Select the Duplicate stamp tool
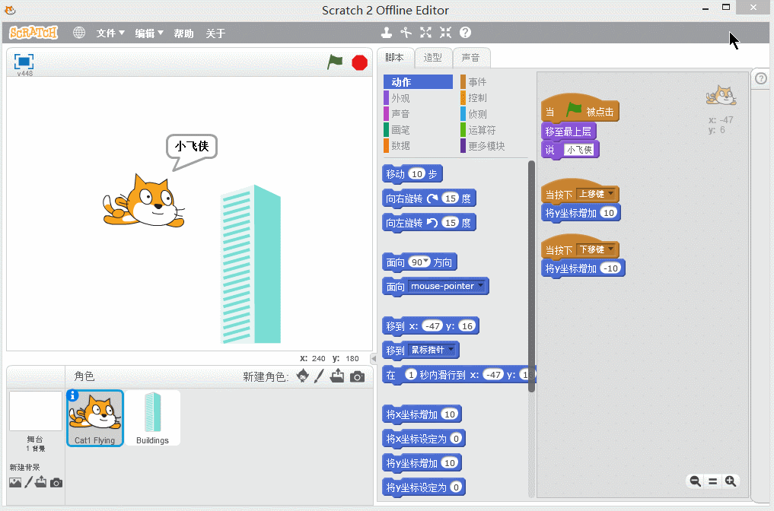The width and height of the screenshot is (774, 511). coord(387,33)
